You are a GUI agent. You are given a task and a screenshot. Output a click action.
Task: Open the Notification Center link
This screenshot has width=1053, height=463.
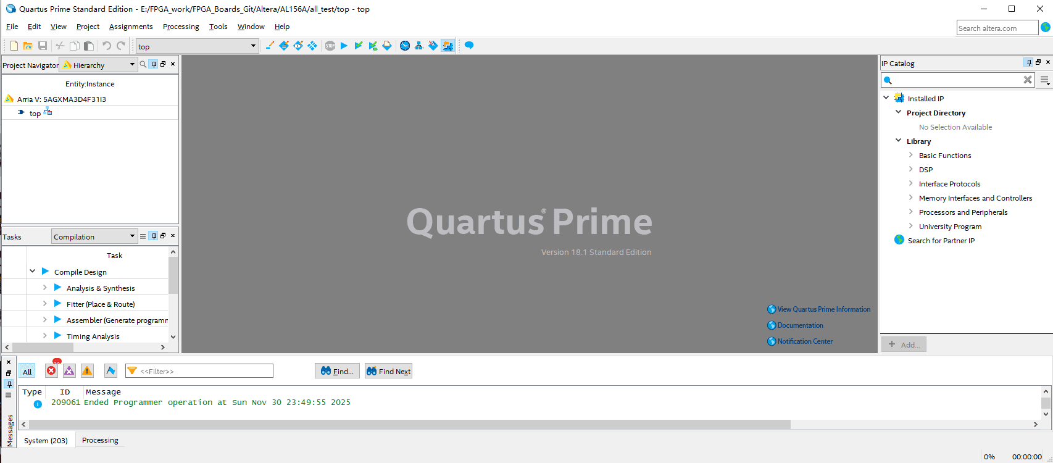[804, 341]
